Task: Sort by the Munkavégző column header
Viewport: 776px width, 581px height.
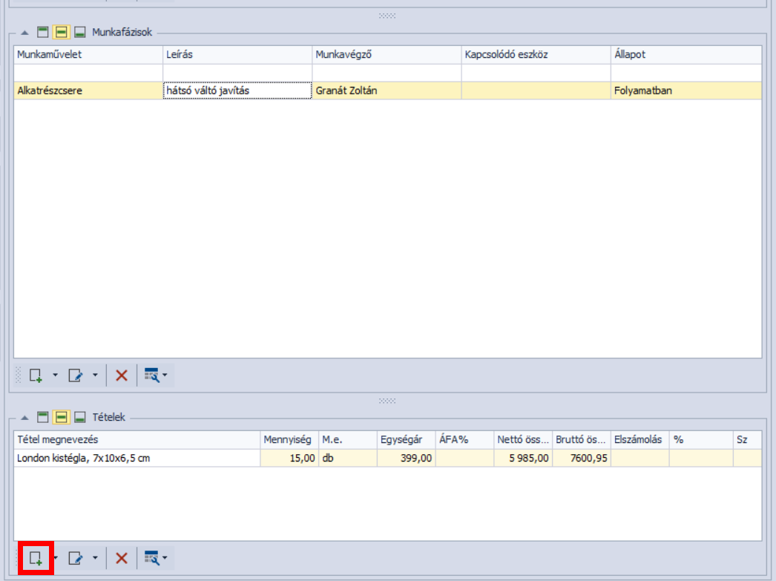Action: click(x=386, y=55)
